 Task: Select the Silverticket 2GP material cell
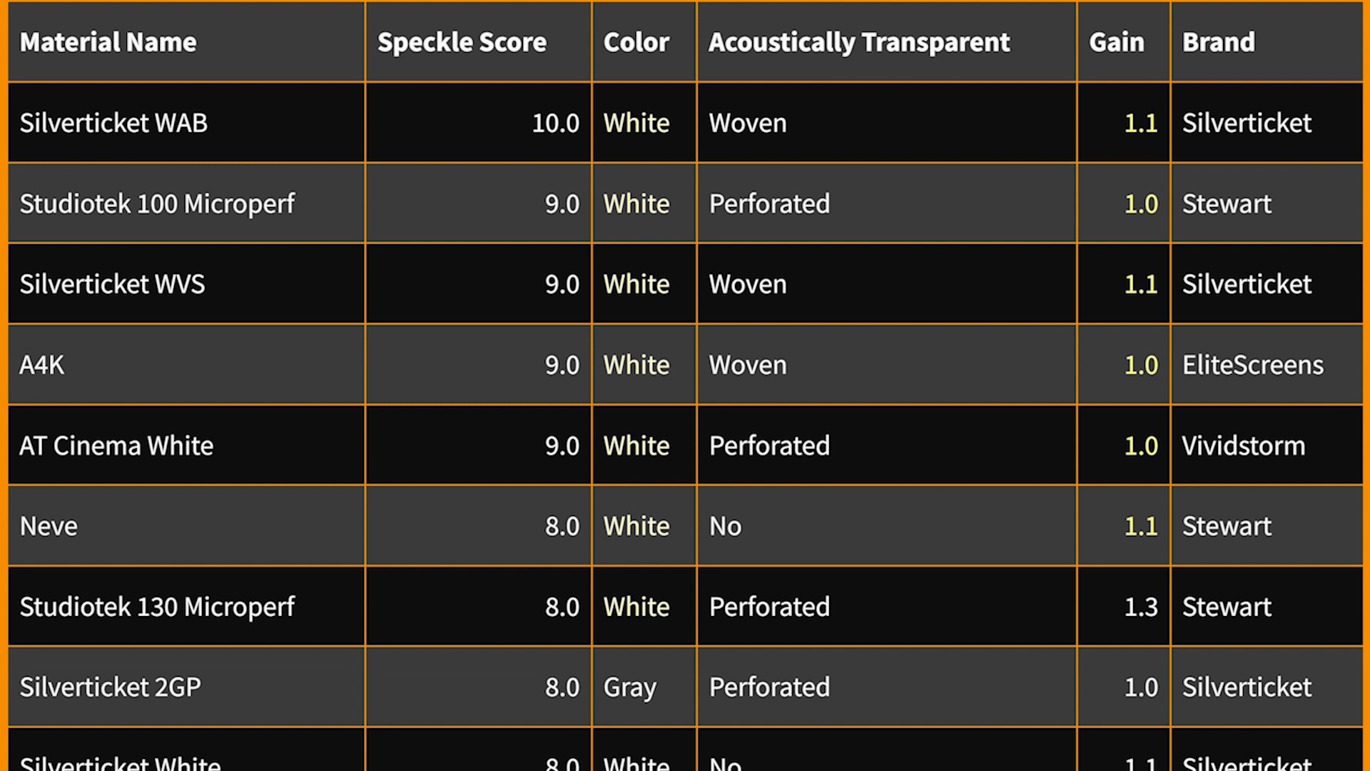(186, 687)
